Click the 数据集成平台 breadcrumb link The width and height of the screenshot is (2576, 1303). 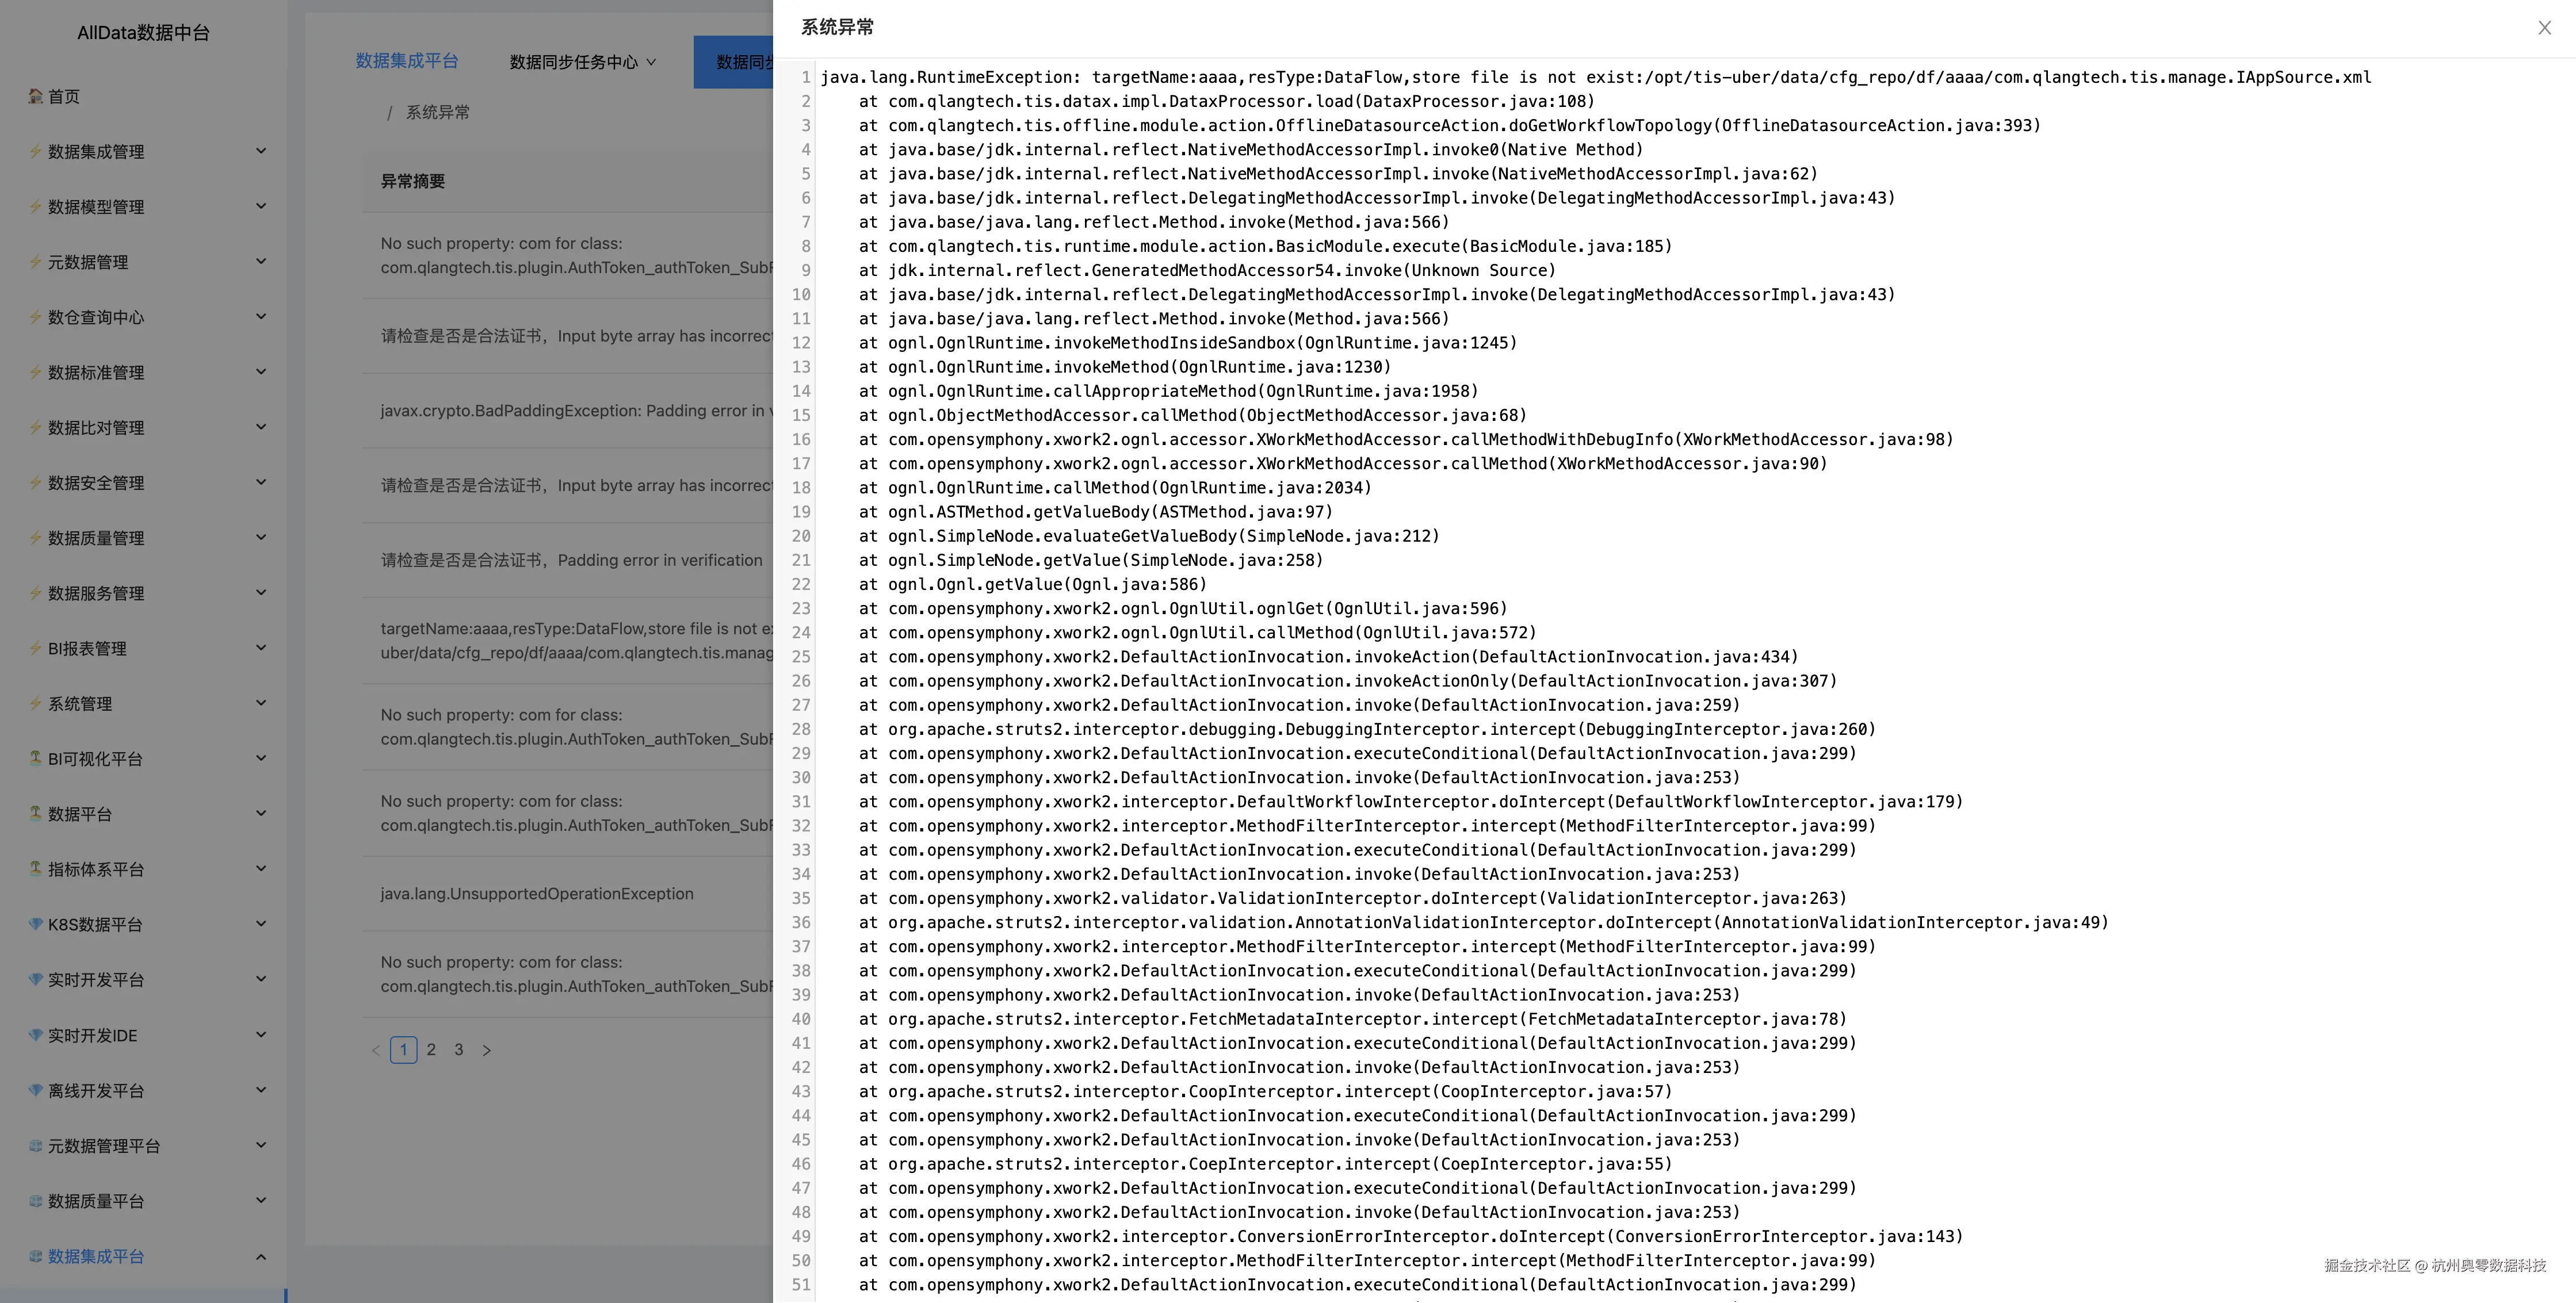(407, 61)
